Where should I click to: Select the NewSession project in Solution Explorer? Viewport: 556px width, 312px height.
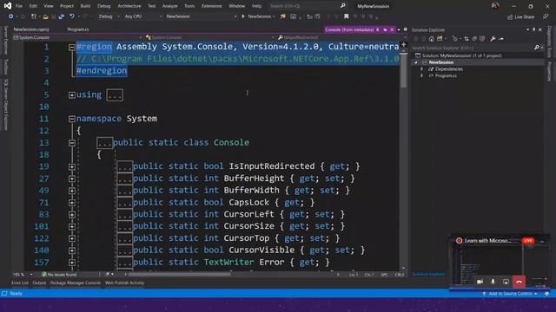[441, 62]
